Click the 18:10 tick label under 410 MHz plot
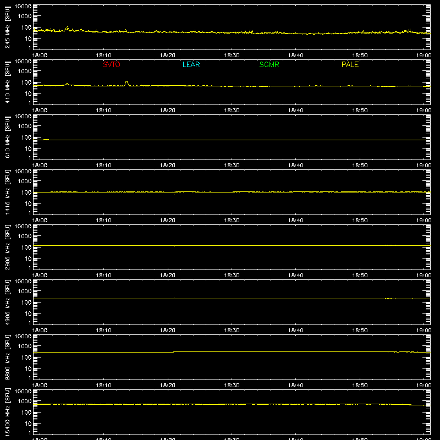Screen dimensions: 440x440 (x=103, y=111)
